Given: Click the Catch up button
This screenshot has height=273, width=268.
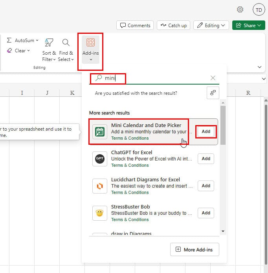Looking at the screenshot, I should (173, 26).
